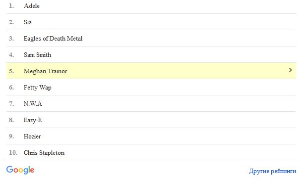
Task: Click rank number 1 beside Adele
Action: pos(11,6)
